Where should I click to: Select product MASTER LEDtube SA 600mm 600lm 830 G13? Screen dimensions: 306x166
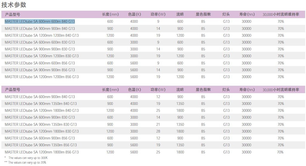pos(40,42)
